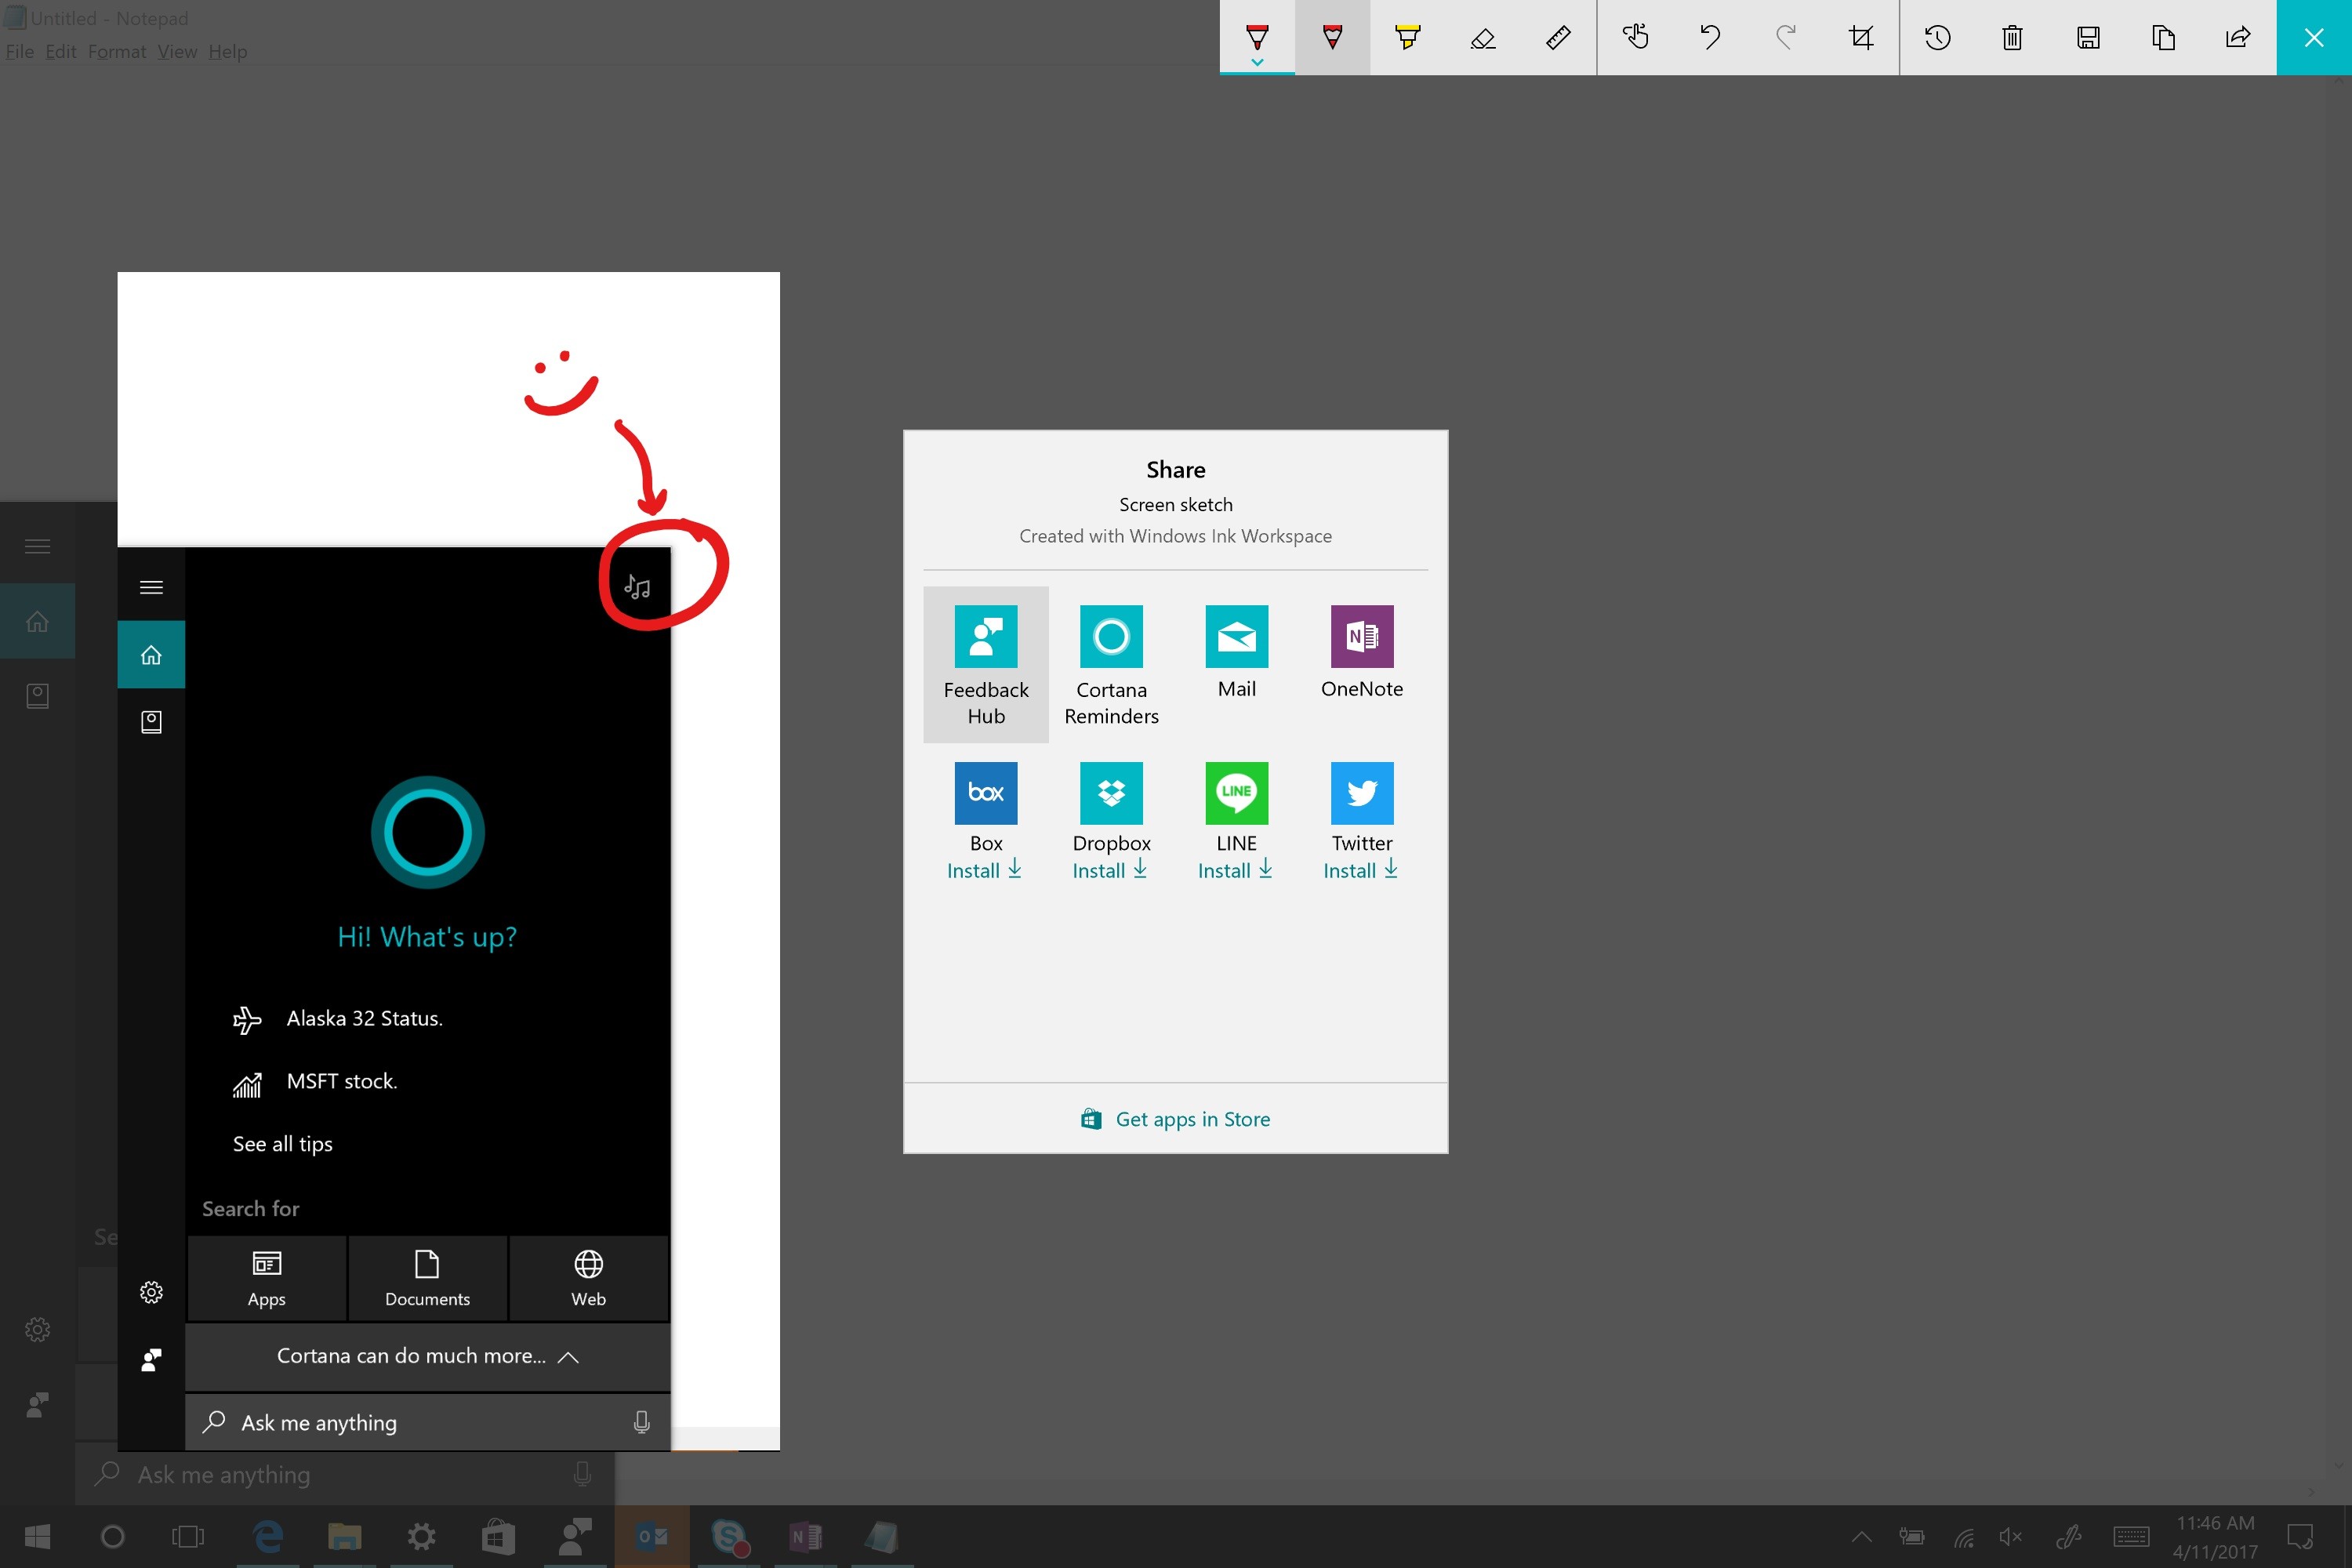This screenshot has height=1568, width=2352.
Task: Select the crop tool
Action: (x=1861, y=38)
